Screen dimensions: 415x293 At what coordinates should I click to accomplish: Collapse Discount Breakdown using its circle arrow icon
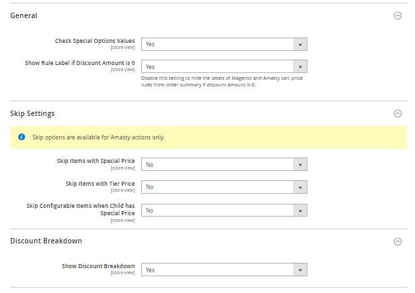pos(398,241)
